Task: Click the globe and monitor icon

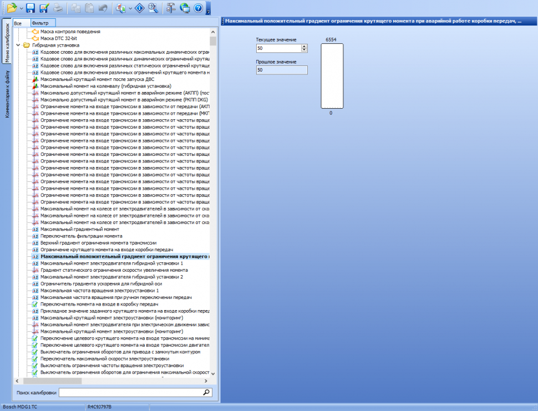Action: click(185, 8)
